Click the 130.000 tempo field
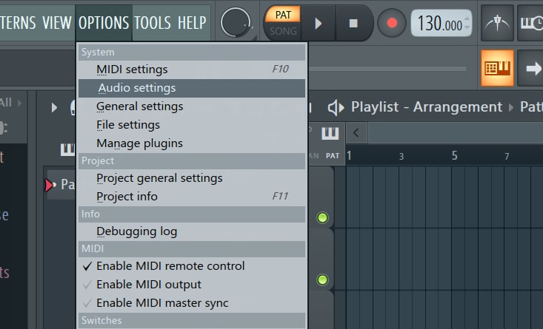This screenshot has height=329, width=543. coord(437,24)
